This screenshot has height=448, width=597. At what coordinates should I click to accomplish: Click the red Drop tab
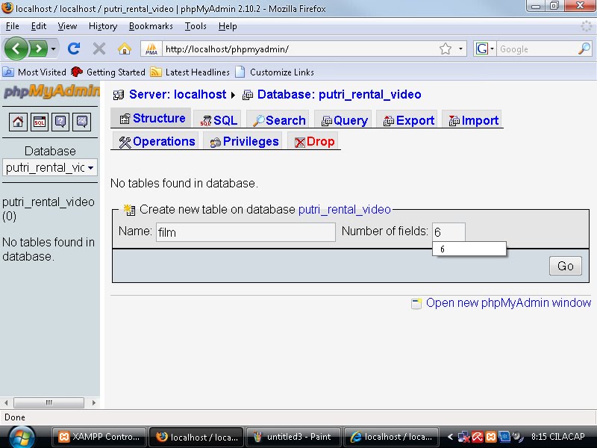tap(314, 141)
